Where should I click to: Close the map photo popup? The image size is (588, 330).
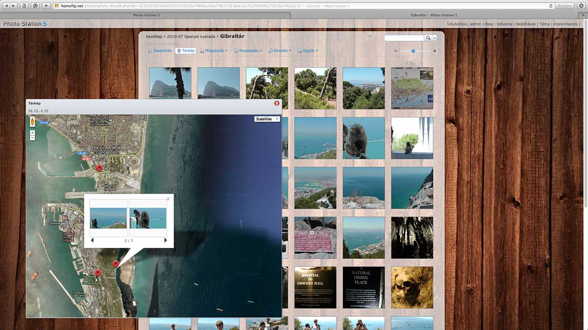click(x=168, y=199)
